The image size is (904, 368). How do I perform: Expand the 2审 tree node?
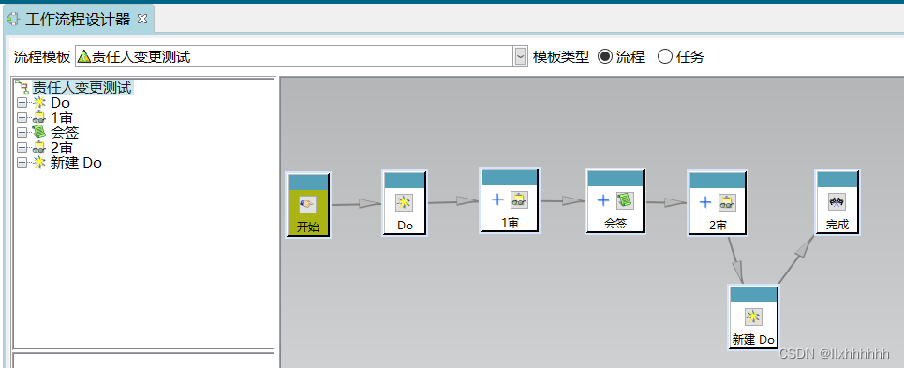(x=22, y=148)
